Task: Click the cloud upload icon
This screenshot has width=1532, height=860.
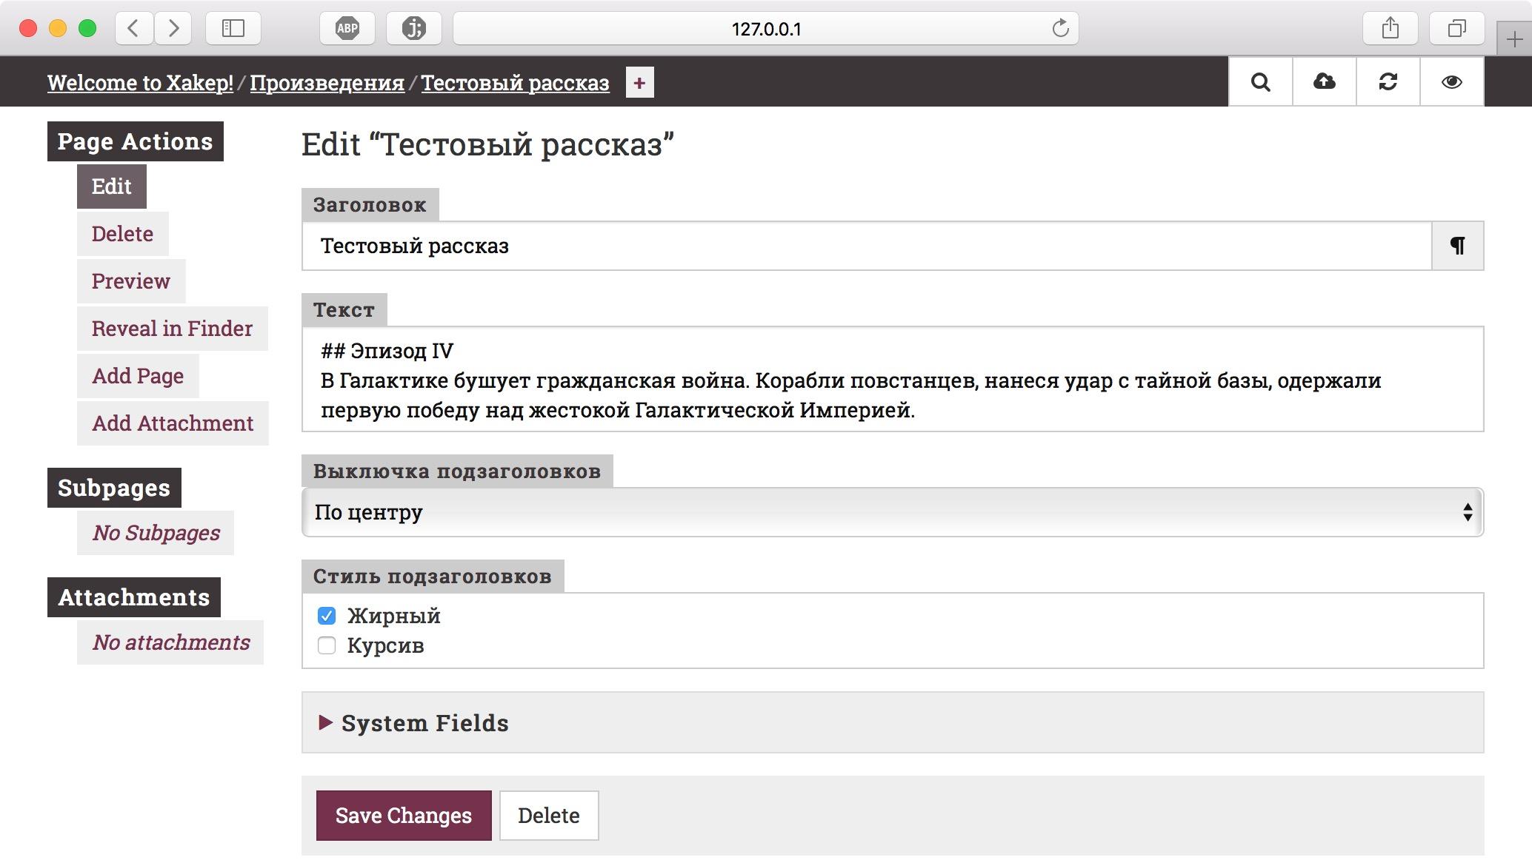Action: coord(1324,82)
